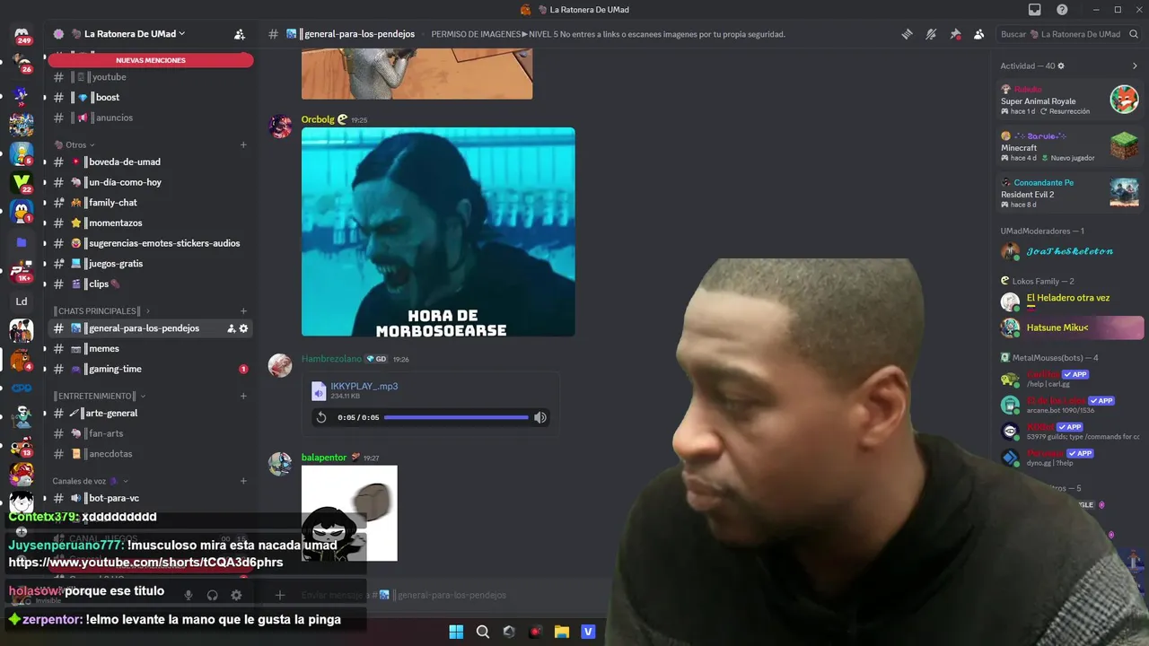Toggle deafen headphones icon
Viewport: 1149px width, 646px height.
pyautogui.click(x=213, y=595)
